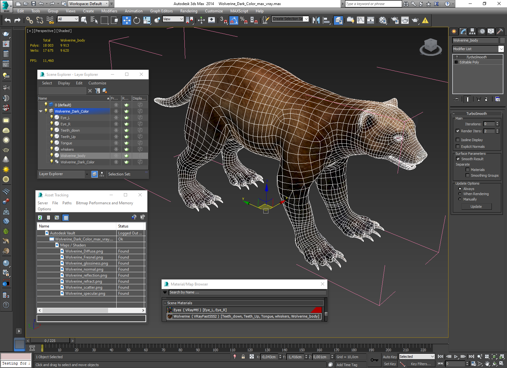Click the Configure Modifier Sets icon
This screenshot has width=507, height=368.
tap(497, 99)
